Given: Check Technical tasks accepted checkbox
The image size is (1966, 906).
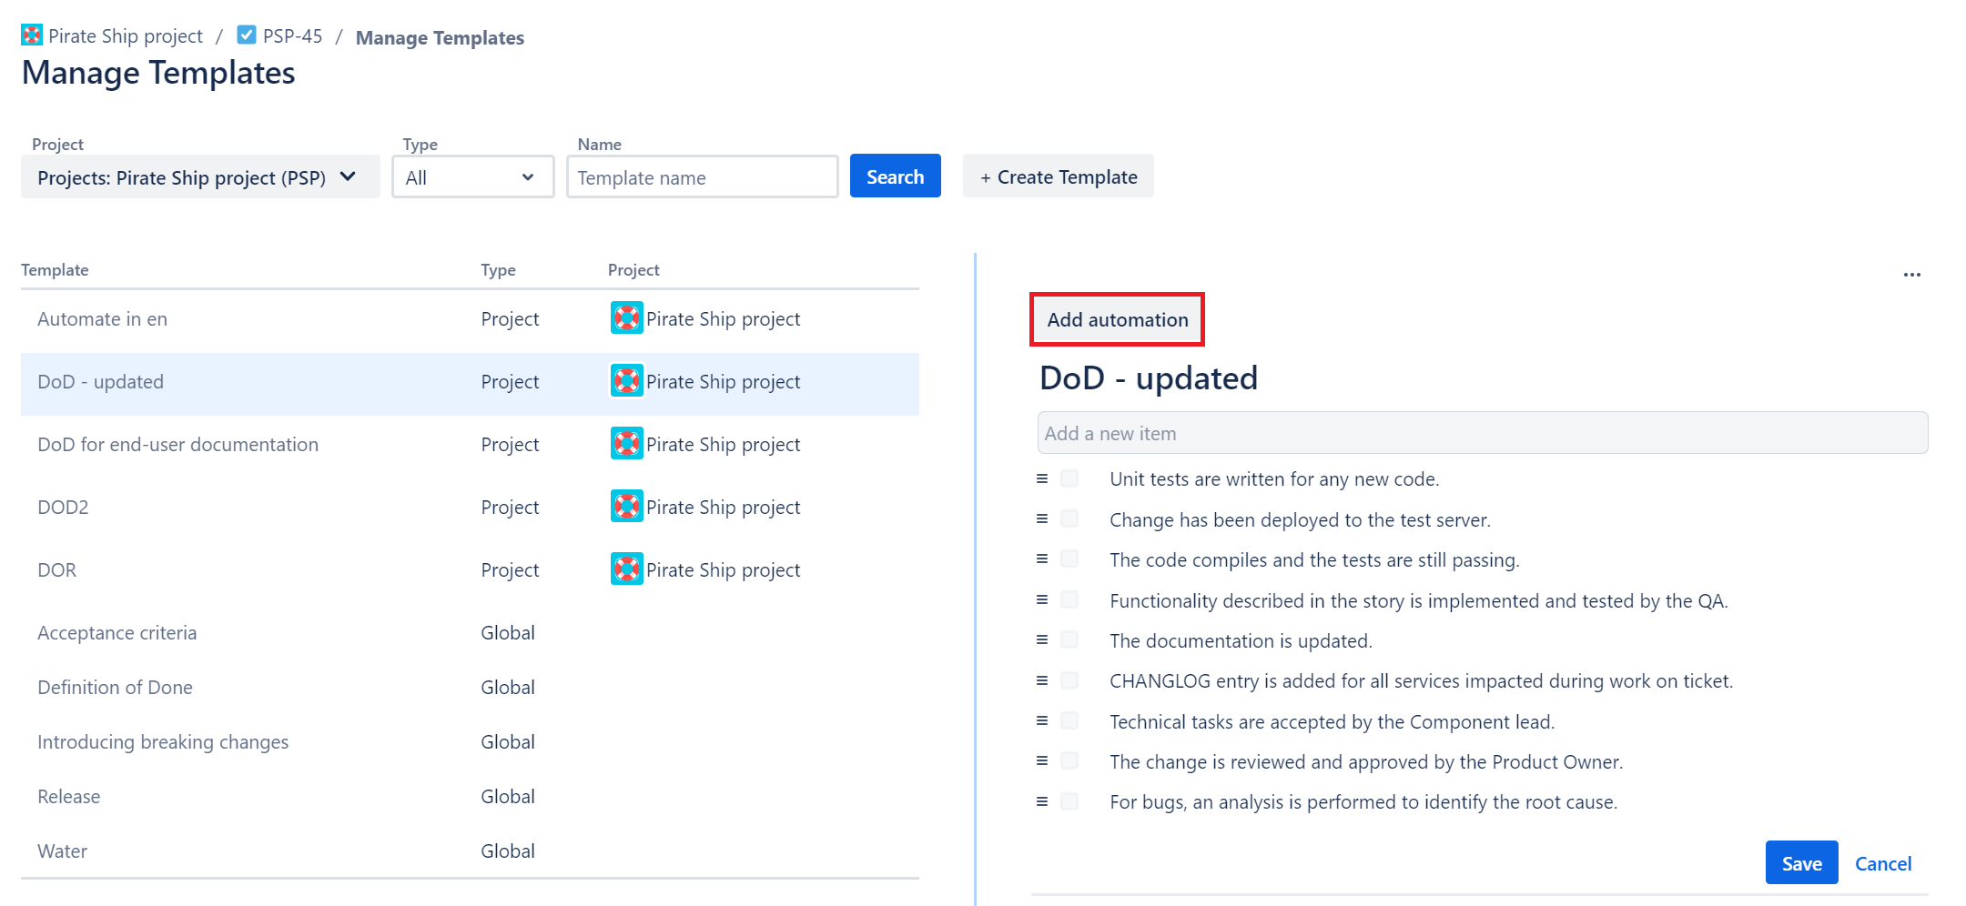Looking at the screenshot, I should coord(1069,720).
